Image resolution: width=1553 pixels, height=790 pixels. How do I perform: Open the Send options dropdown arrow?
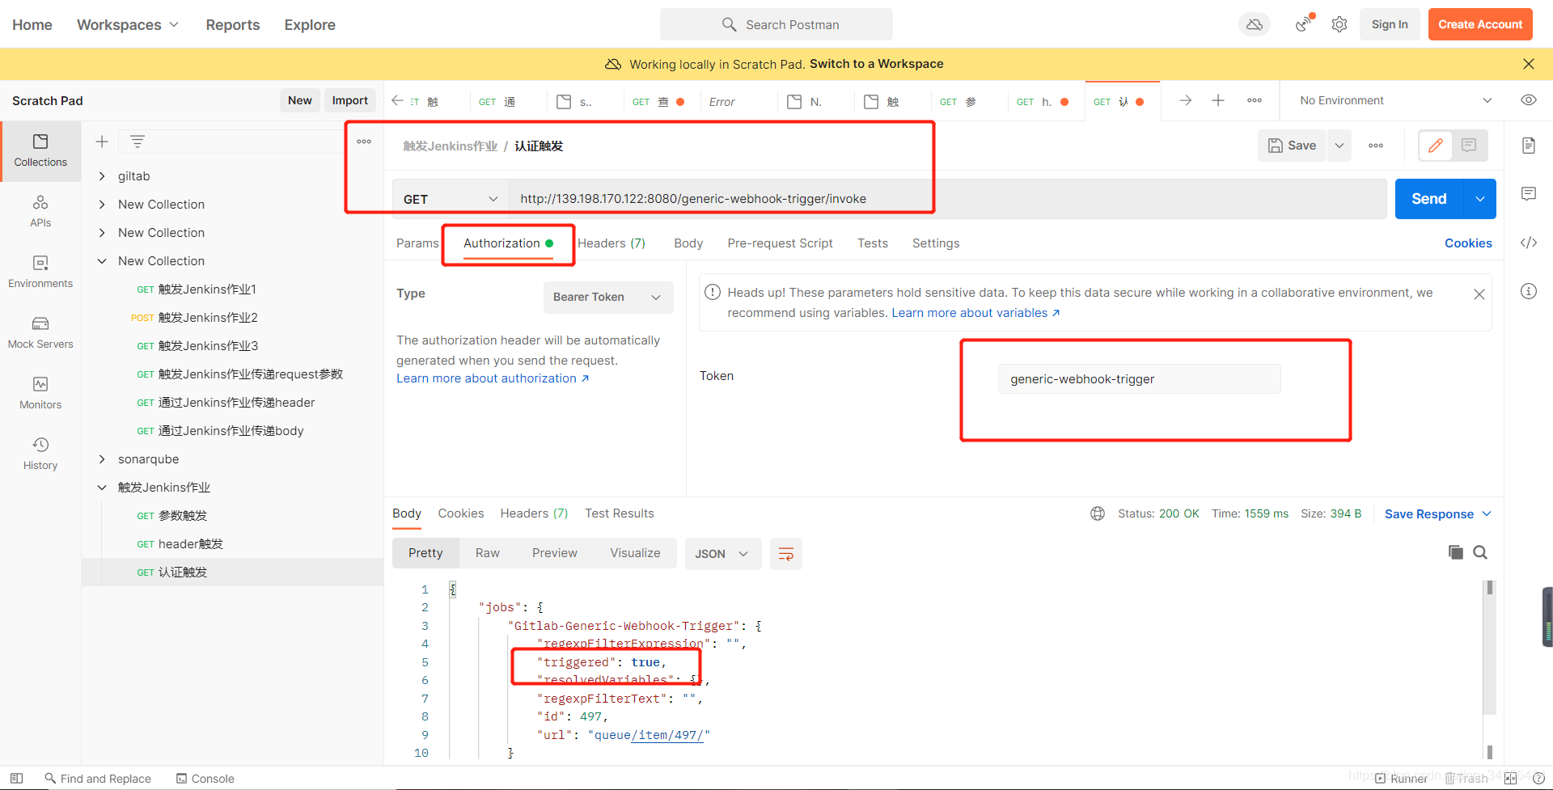pyautogui.click(x=1480, y=199)
